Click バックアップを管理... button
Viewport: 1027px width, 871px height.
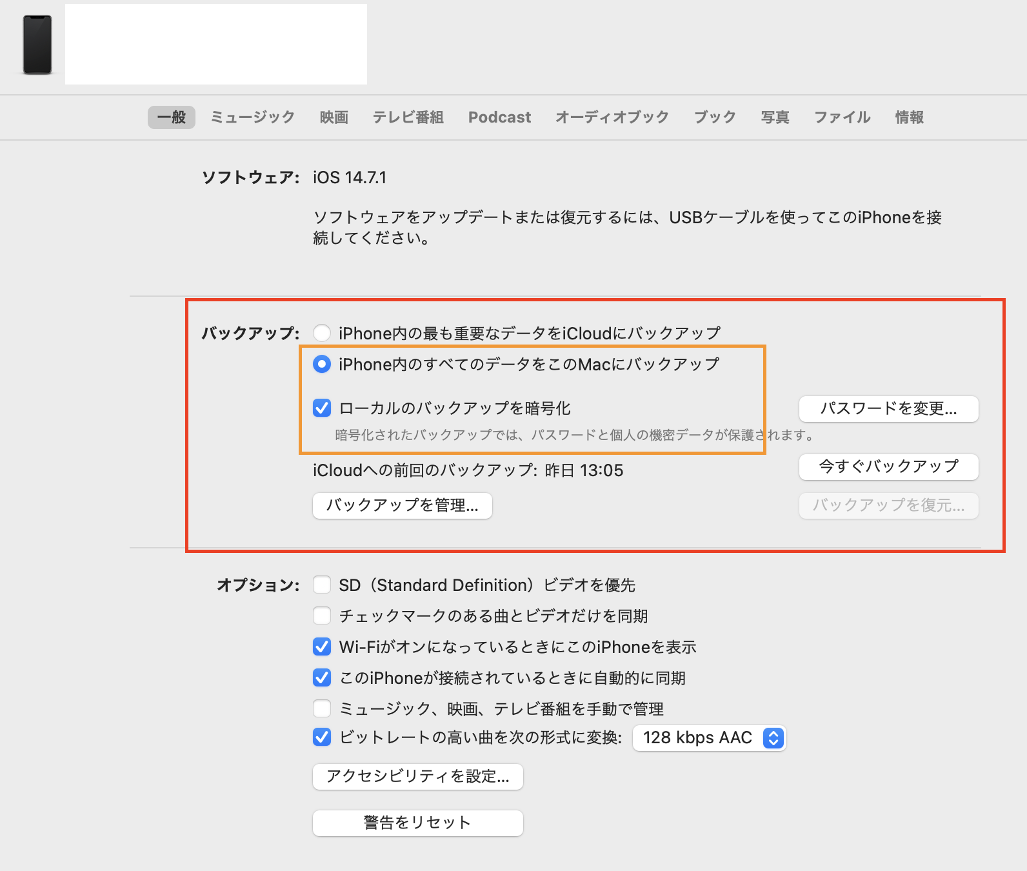pyautogui.click(x=403, y=505)
